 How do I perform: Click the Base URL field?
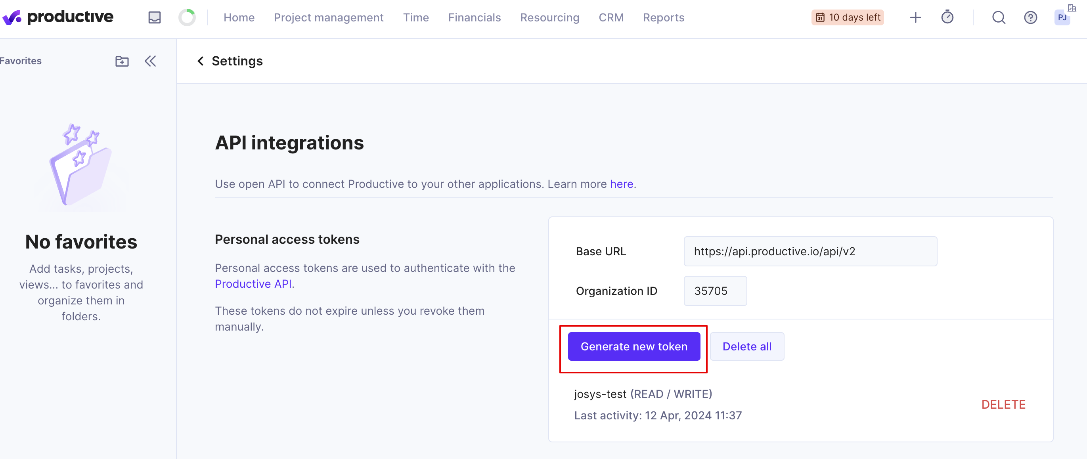pos(810,251)
